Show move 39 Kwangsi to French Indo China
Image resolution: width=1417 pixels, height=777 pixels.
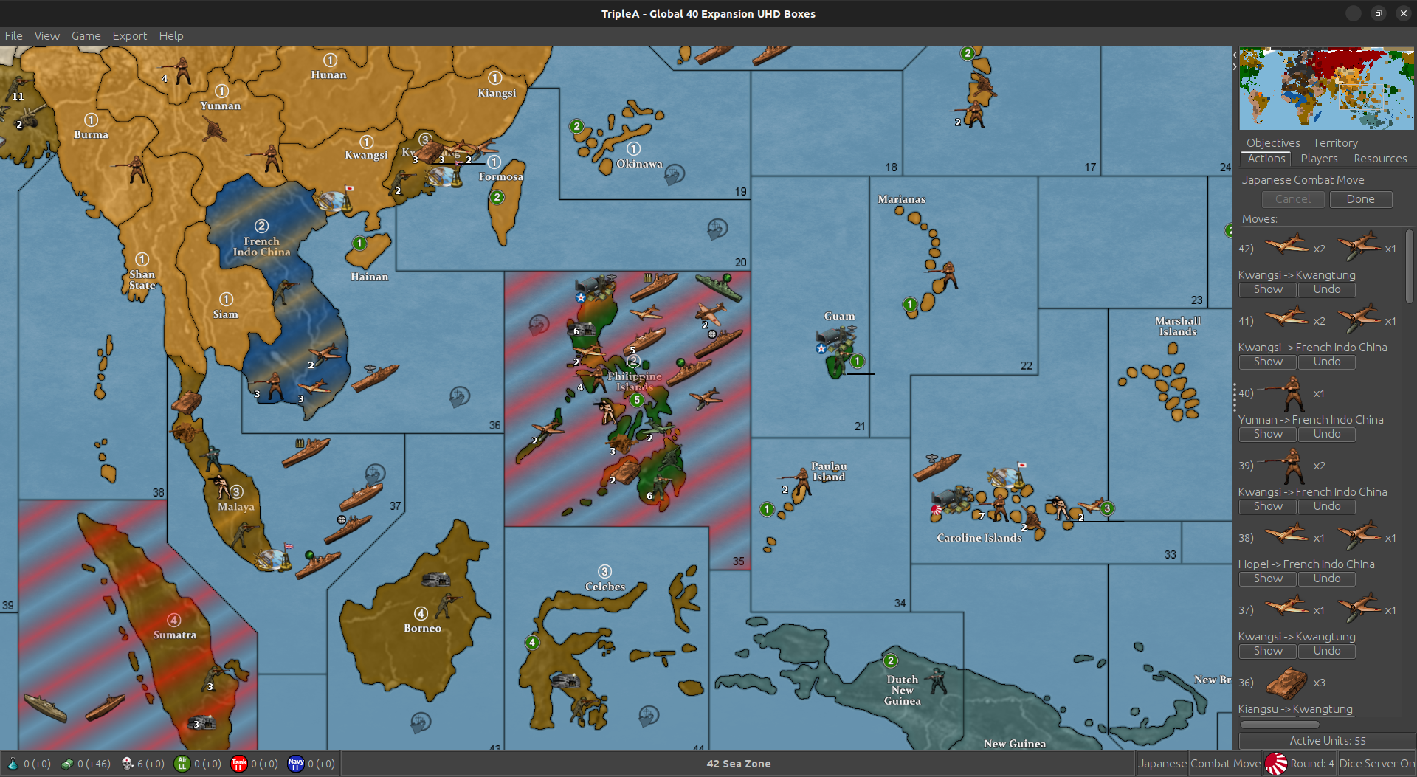pos(1268,506)
